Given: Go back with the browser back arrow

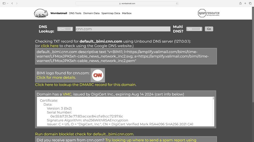Looking at the screenshot, I should coord(12,3).
